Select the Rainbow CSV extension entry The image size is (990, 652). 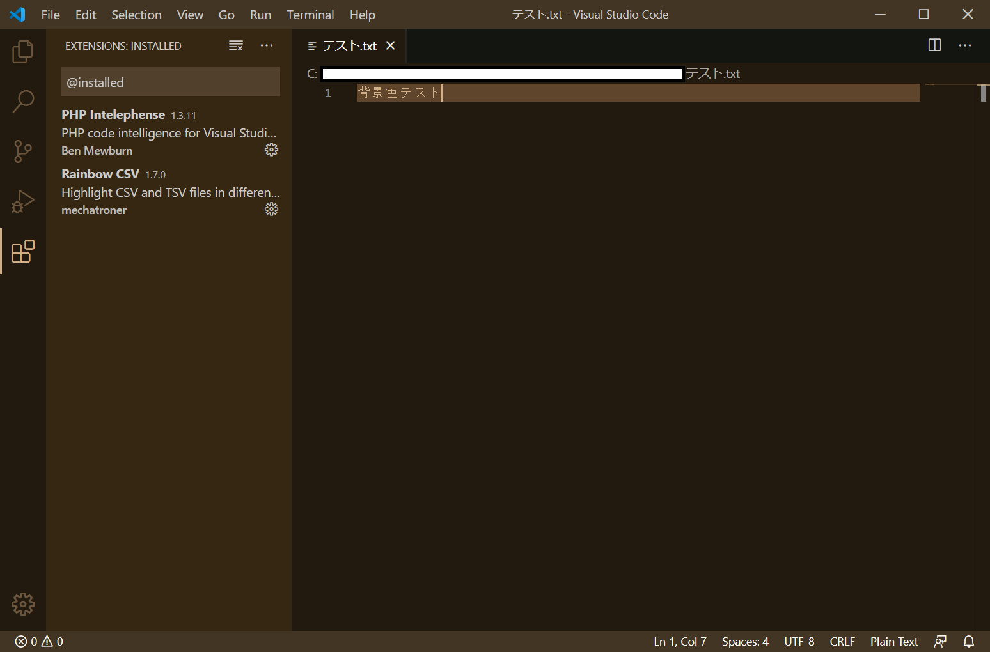170,192
